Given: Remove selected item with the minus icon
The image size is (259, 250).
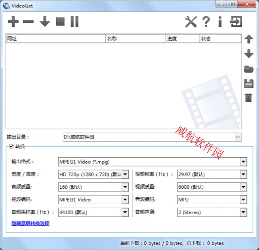Looking at the screenshot, I should click(28, 21).
